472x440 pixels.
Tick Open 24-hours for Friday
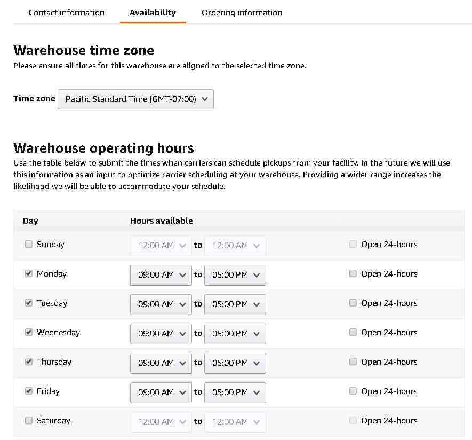(x=353, y=391)
